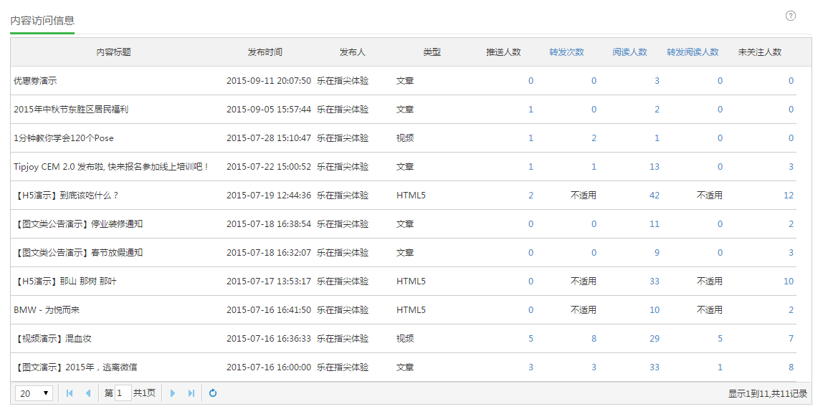Sort by 转发阅读人数 column header
Image resolution: width=823 pixels, height=414 pixels.
pos(693,52)
